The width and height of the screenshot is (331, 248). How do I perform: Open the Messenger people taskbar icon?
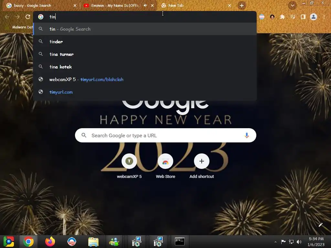pyautogui.click(x=114, y=242)
